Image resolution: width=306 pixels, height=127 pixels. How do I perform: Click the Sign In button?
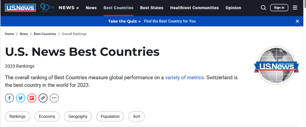(x=279, y=8)
